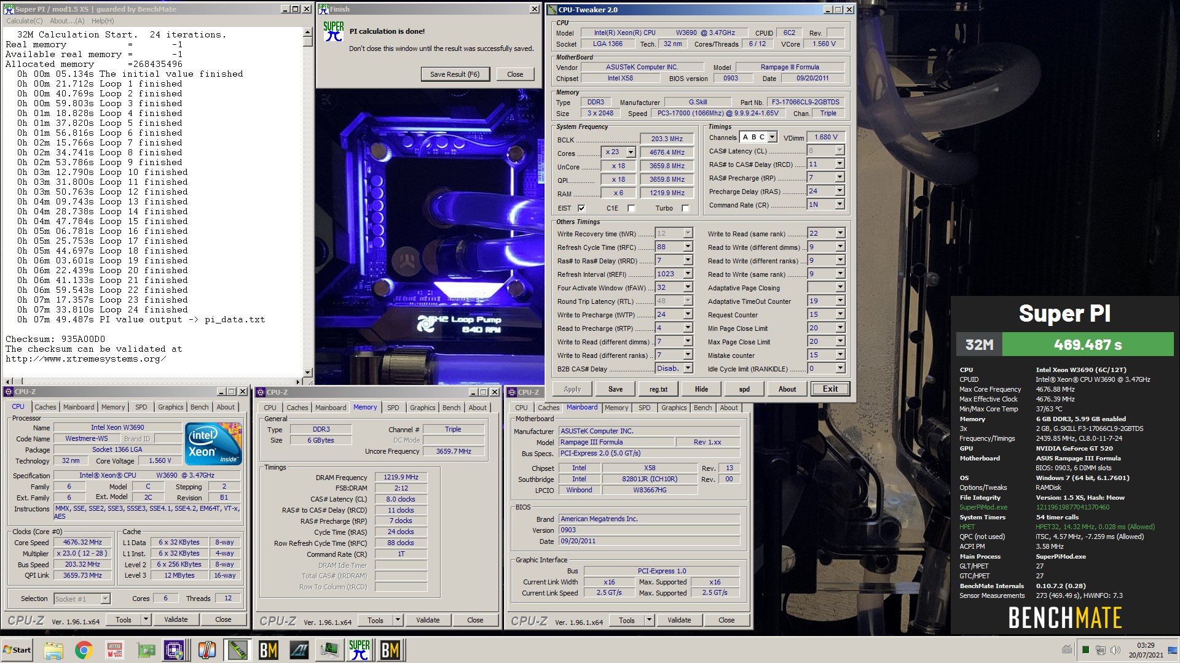Click the green grid tray icon
The height and width of the screenshot is (663, 1180).
tap(1086, 650)
